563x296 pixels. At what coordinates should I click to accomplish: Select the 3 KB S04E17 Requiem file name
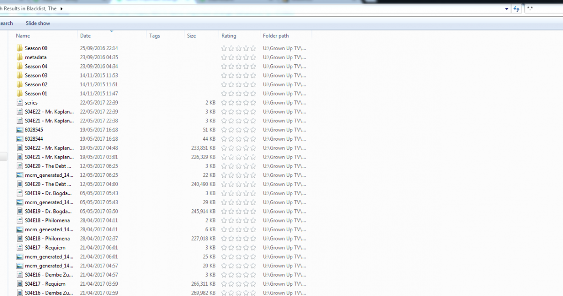[45, 248]
